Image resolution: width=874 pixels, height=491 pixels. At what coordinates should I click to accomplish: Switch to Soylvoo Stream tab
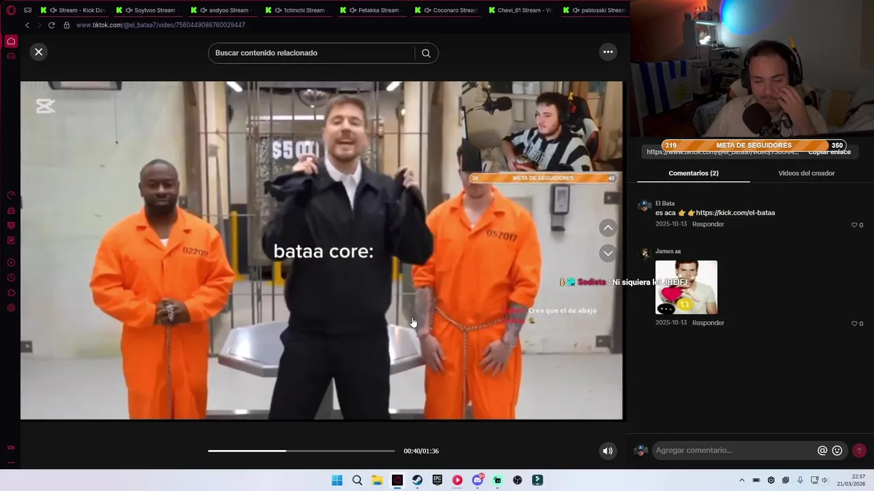pyautogui.click(x=149, y=10)
